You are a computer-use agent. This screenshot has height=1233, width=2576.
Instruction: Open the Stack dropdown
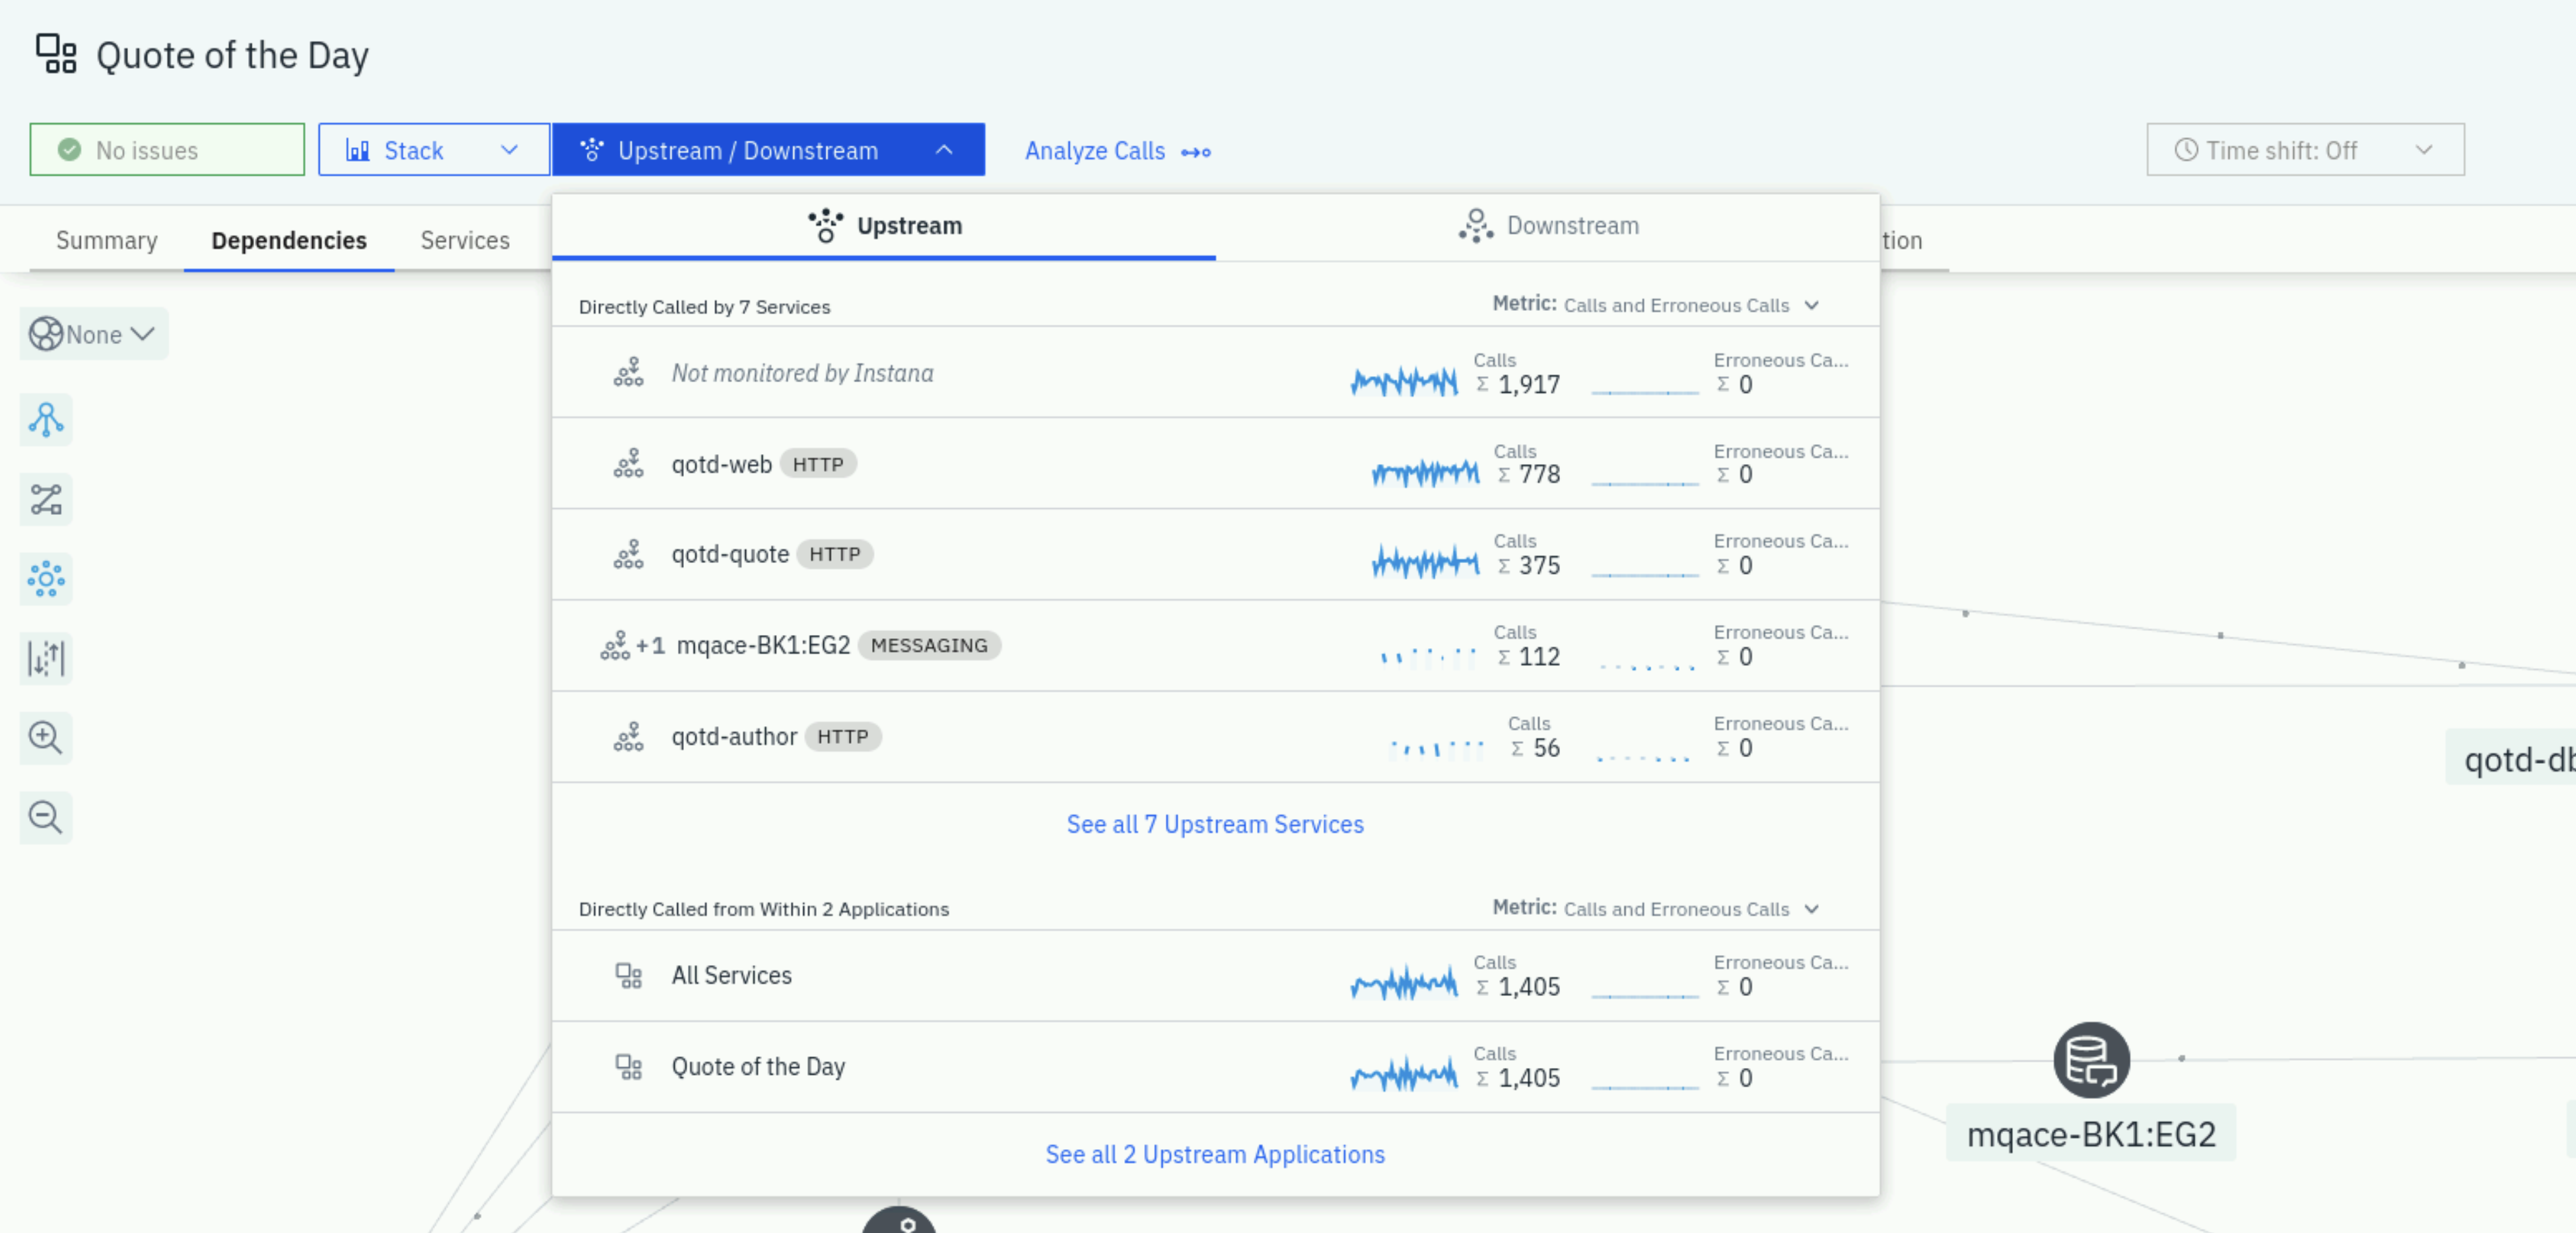433,150
